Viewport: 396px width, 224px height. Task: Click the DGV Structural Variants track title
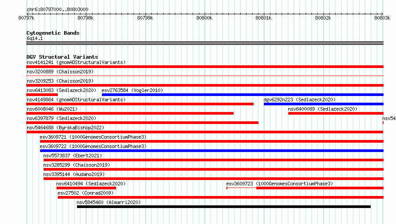tap(62, 57)
